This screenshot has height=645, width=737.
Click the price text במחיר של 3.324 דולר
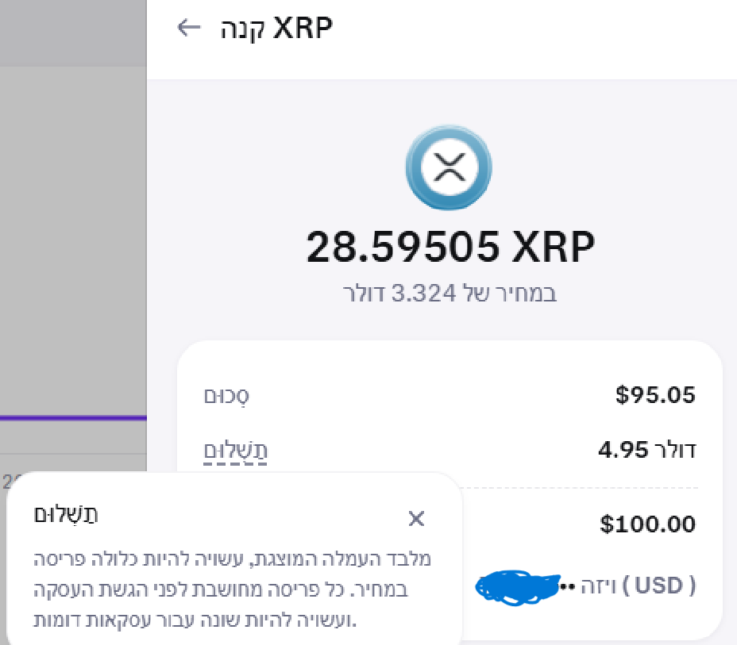pyautogui.click(x=450, y=293)
